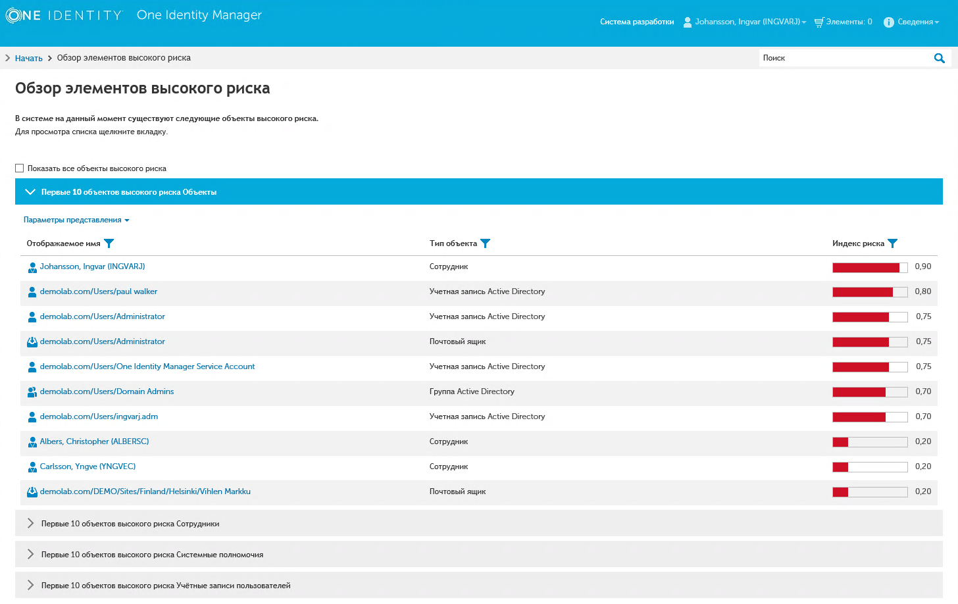Click the One Identity logo
958x604 pixels.
pos(64,15)
